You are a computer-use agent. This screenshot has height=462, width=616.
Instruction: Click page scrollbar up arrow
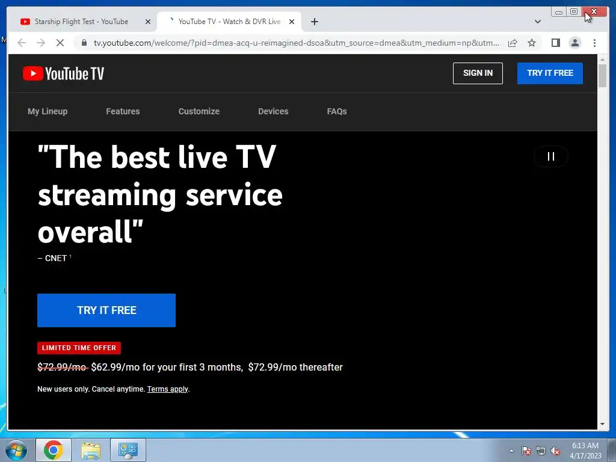(603, 60)
